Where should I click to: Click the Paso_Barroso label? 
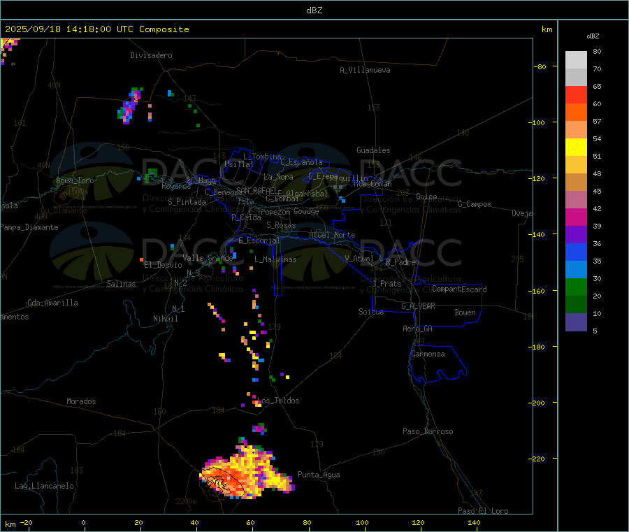(x=428, y=431)
